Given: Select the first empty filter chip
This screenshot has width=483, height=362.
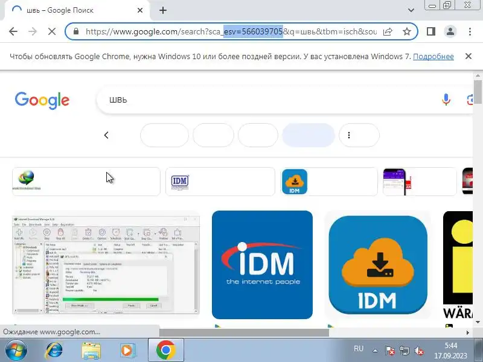Looking at the screenshot, I should point(164,135).
